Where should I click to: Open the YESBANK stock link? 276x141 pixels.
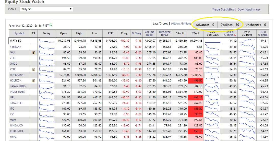[16, 47]
